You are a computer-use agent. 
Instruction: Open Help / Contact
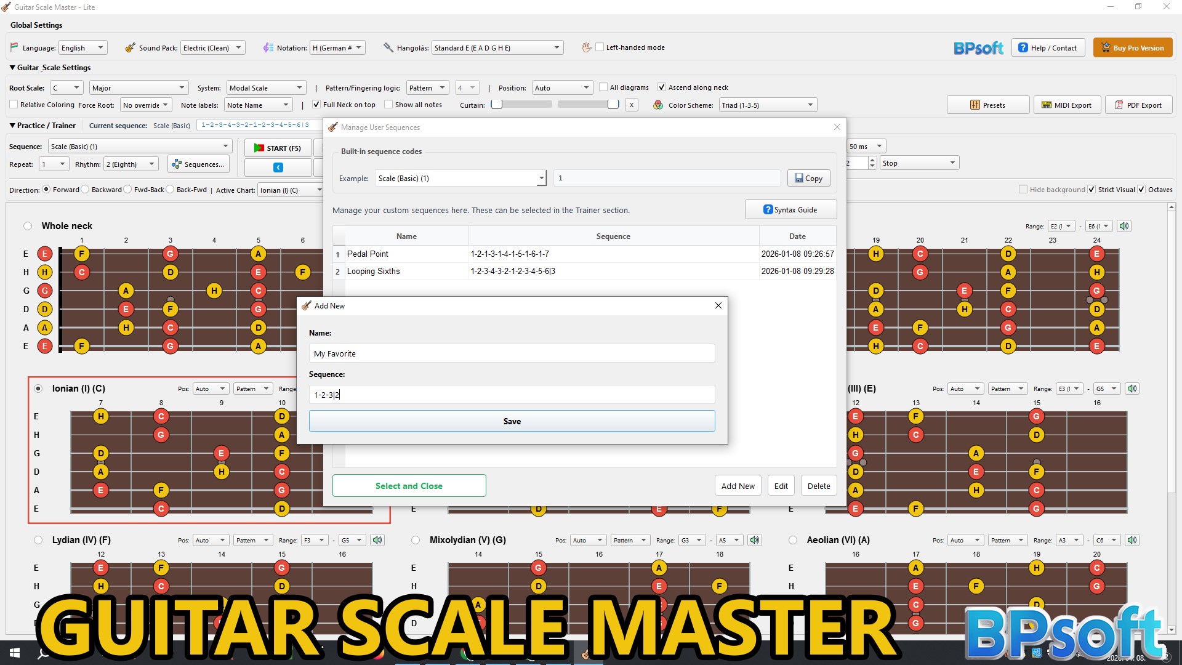coord(1047,47)
